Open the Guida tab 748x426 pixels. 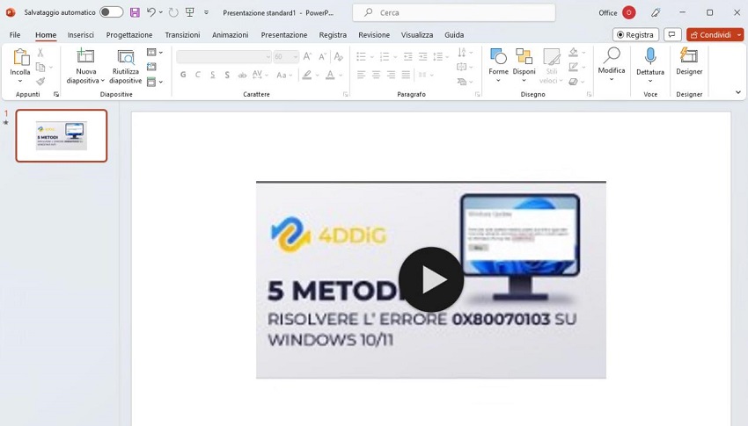tap(454, 35)
